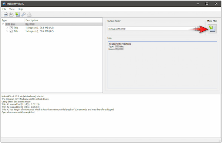The height and width of the screenshot is (143, 222).
Task: Click log line 'Using direct disc access mode'
Action: coord(16,102)
